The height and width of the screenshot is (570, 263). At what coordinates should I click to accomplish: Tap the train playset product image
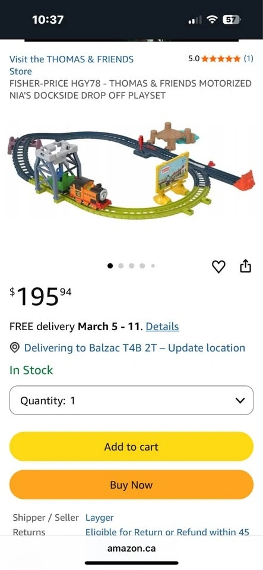131,171
